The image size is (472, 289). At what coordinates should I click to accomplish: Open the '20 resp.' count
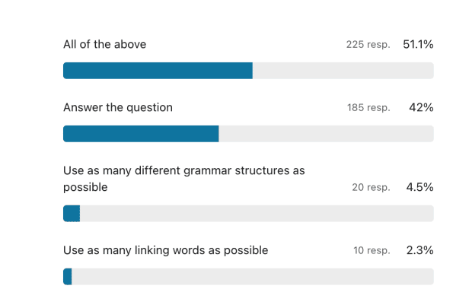[371, 187]
